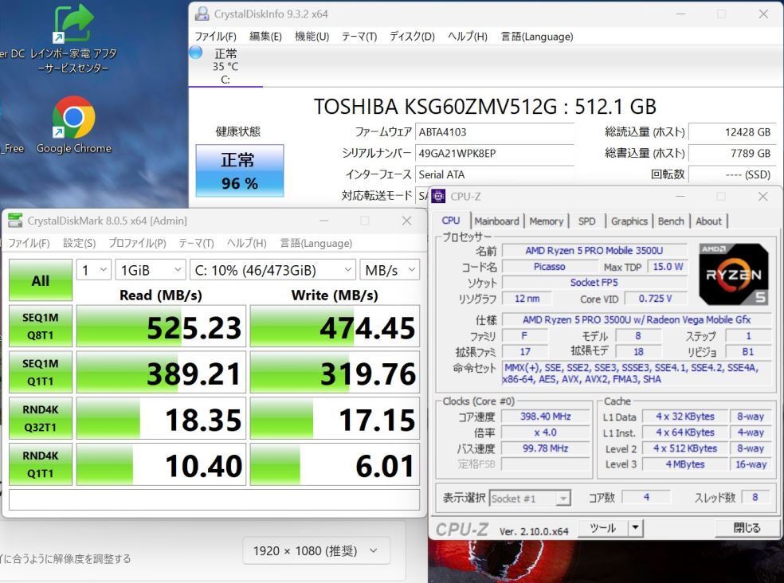Open 編集(E) menu in CrystalDiskInfo
The image size is (784, 583).
click(x=265, y=37)
